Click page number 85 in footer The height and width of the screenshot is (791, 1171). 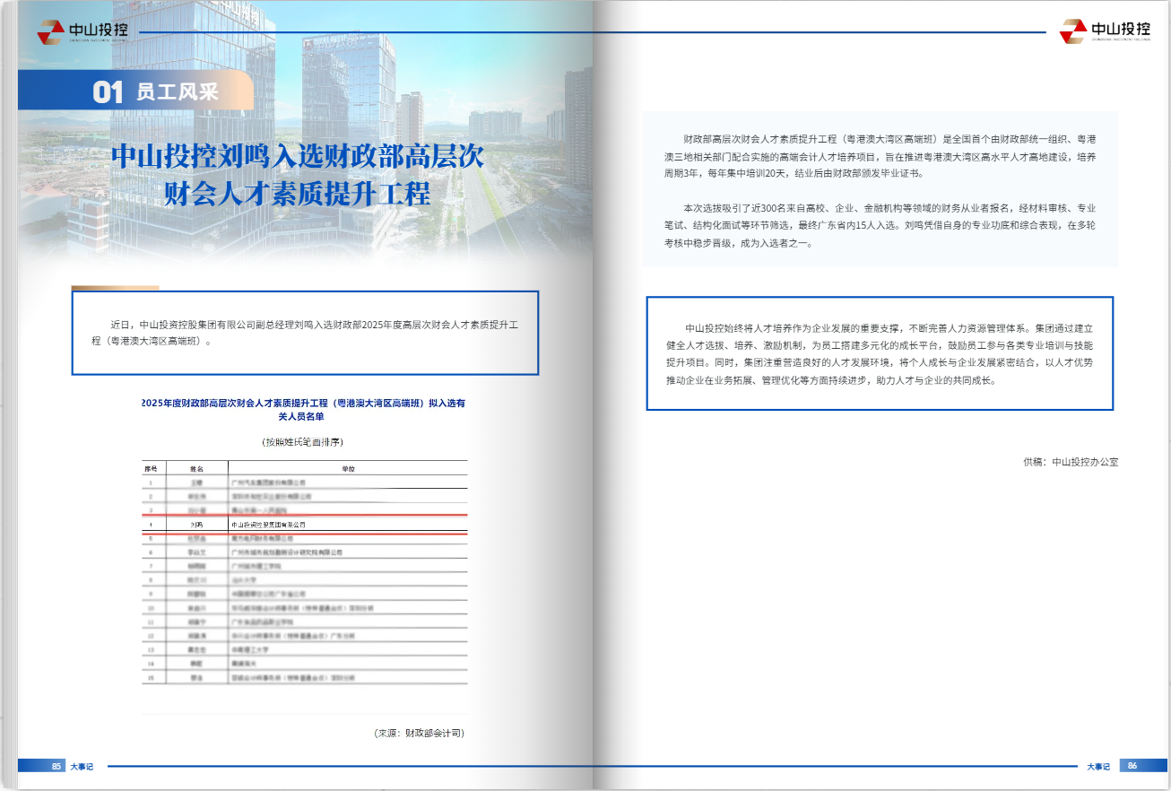pos(56,766)
